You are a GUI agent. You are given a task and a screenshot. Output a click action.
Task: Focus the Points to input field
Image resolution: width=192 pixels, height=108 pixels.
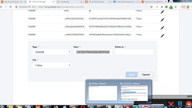click(134, 52)
